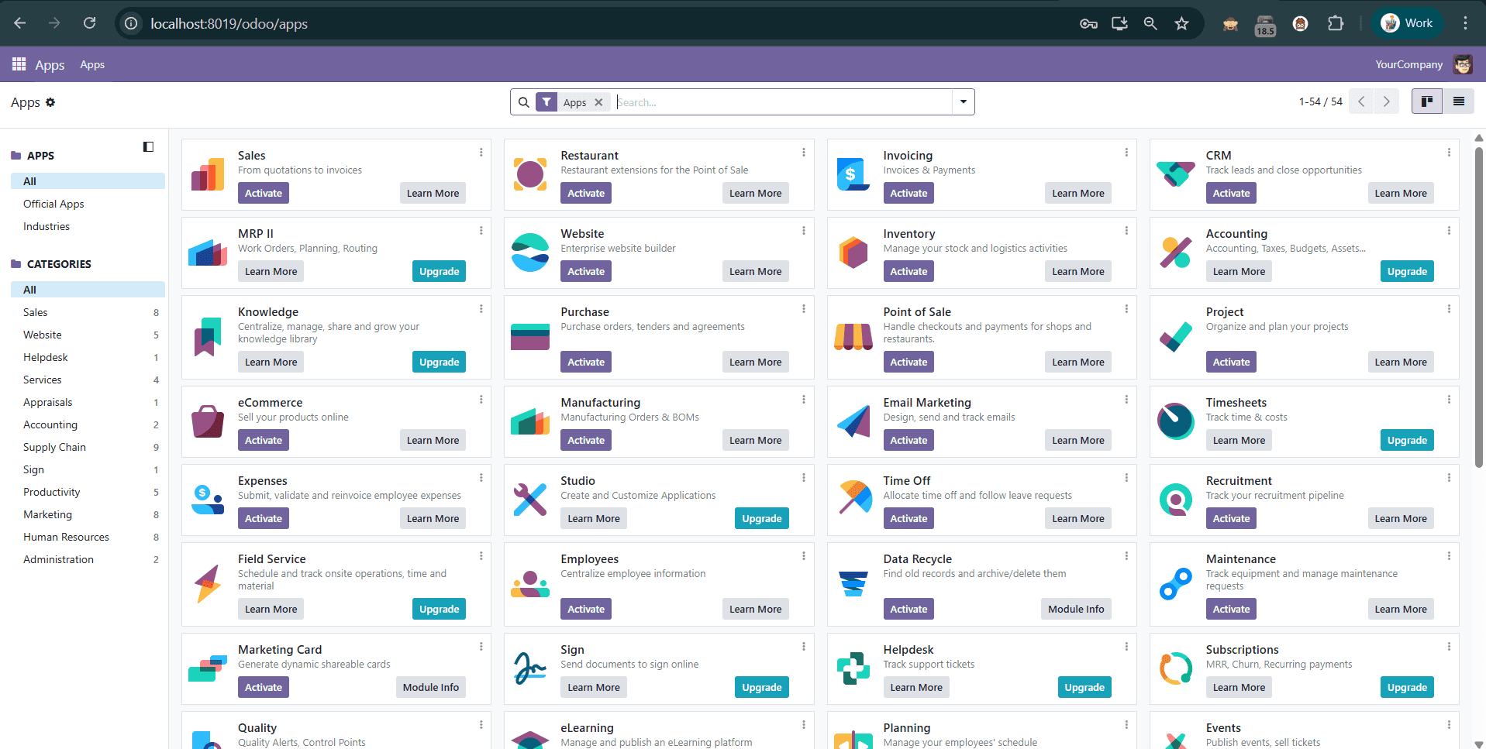This screenshot has width=1486, height=749.
Task: Remove the Apps filter from search
Action: (x=598, y=102)
